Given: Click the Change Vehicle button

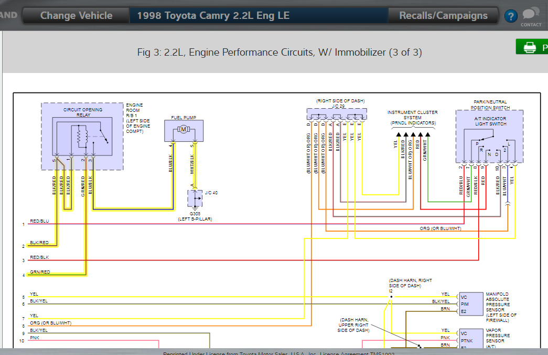Looking at the screenshot, I should (x=76, y=15).
